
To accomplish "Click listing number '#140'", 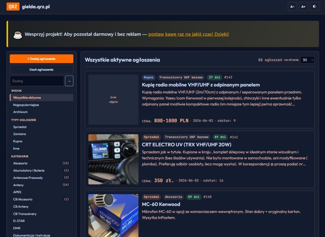I will pos(208,197).
